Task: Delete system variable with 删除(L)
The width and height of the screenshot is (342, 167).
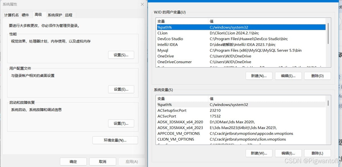Action: coord(317,153)
